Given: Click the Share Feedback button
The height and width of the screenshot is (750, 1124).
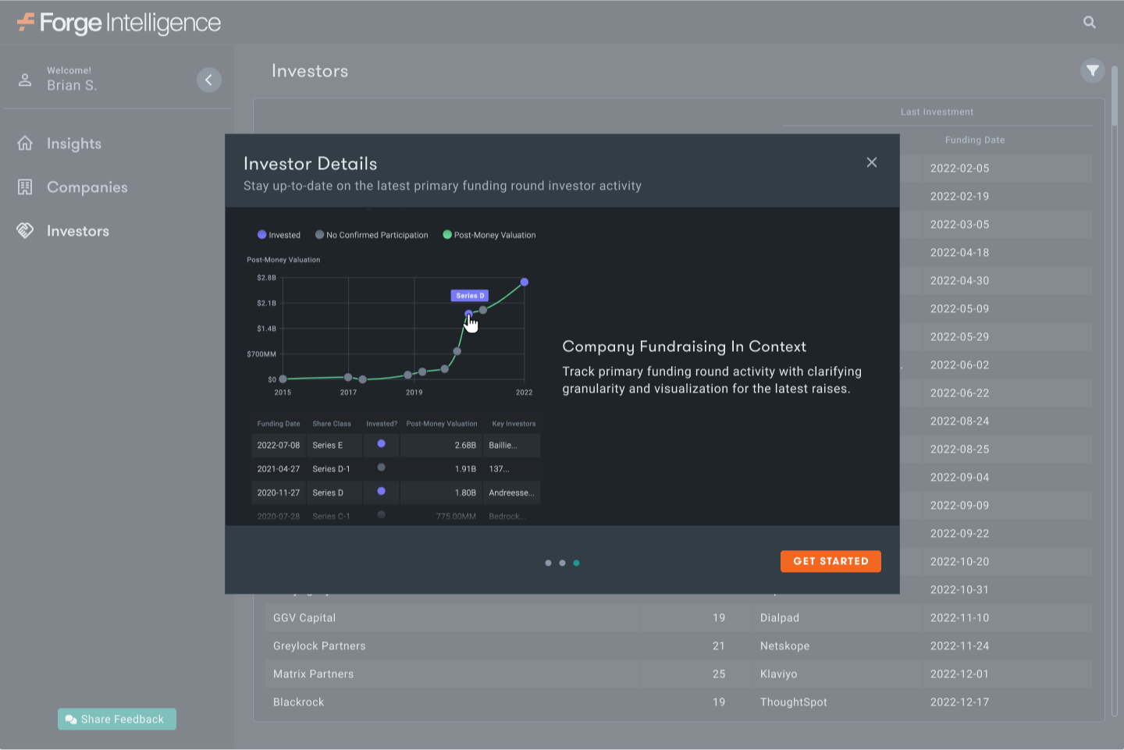Looking at the screenshot, I should 116,719.
